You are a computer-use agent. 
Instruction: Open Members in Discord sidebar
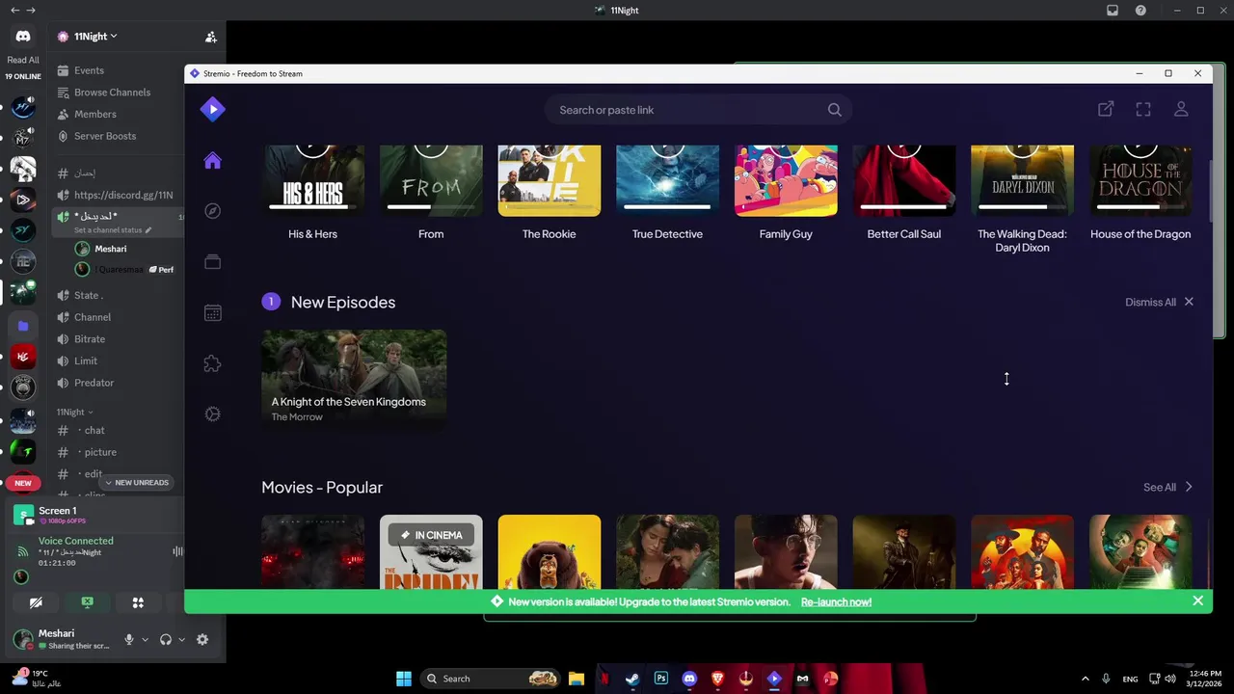[x=94, y=114]
